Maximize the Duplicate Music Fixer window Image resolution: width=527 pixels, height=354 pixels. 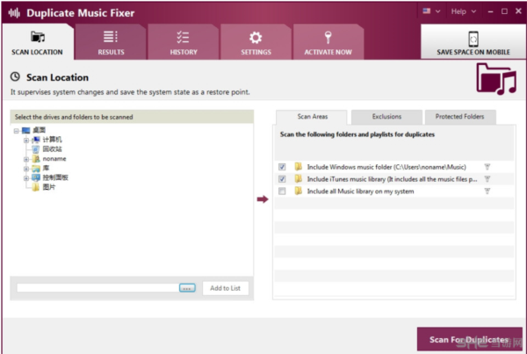pyautogui.click(x=504, y=11)
